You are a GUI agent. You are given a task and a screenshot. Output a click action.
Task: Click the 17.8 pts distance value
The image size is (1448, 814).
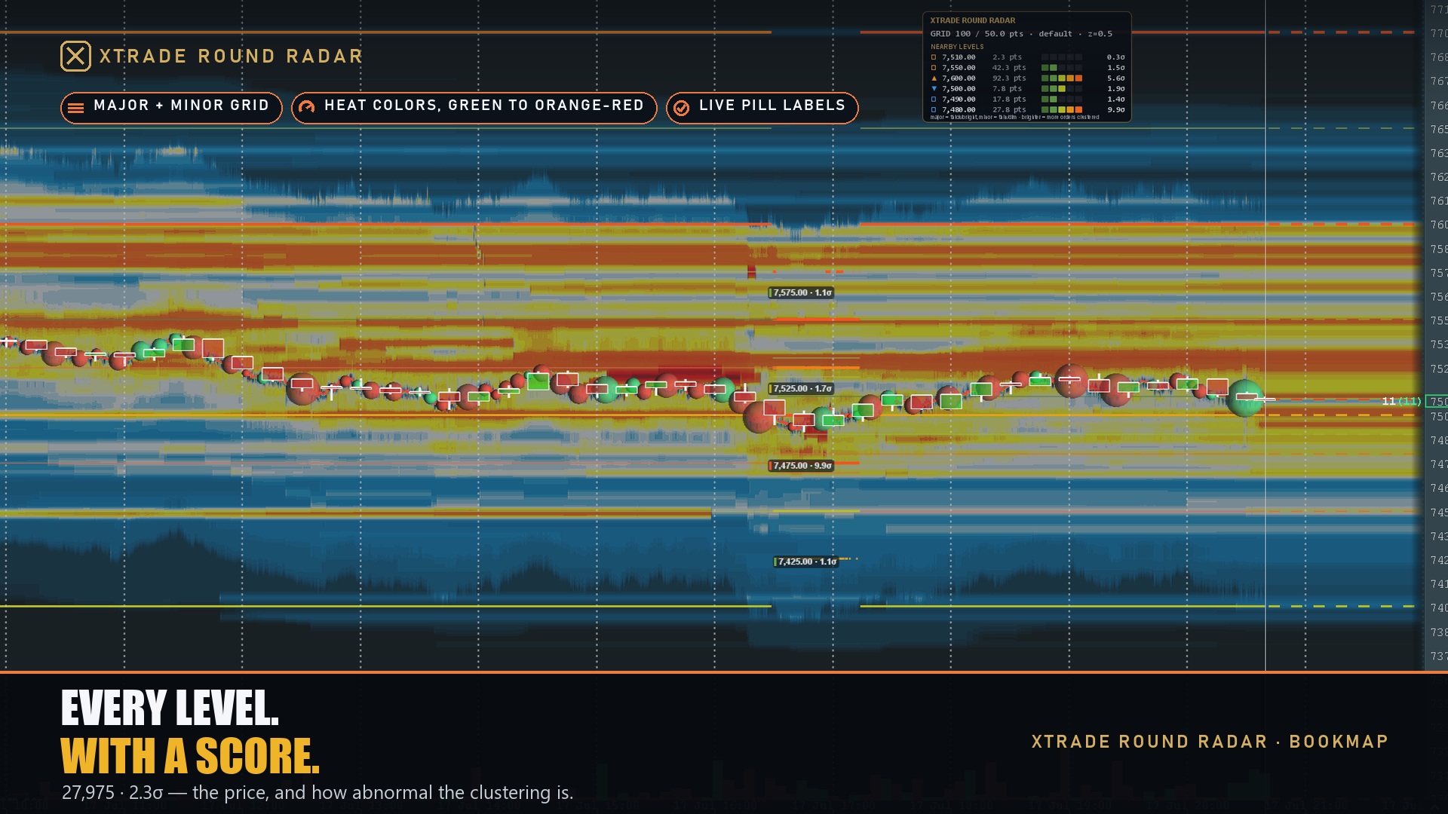point(1009,99)
